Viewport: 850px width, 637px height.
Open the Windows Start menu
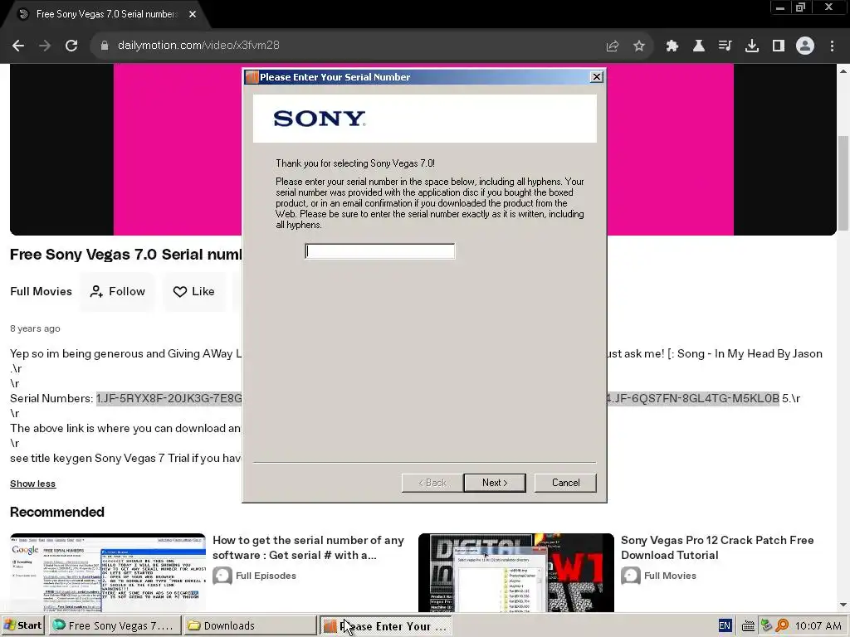click(22, 625)
